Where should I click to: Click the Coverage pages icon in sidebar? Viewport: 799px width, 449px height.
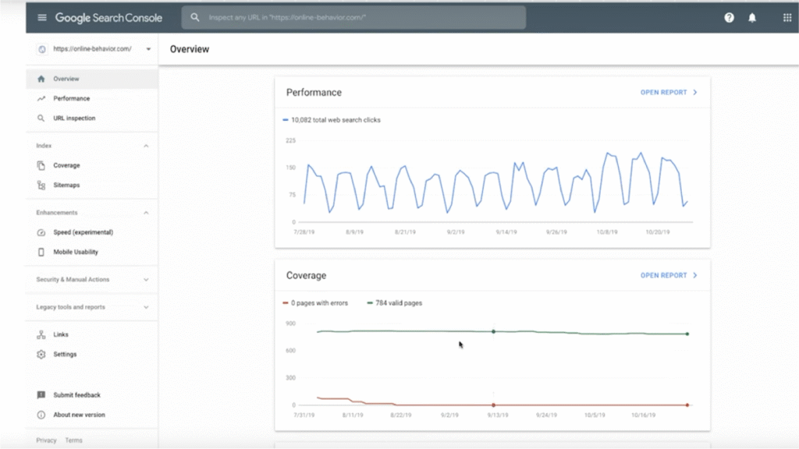(41, 165)
